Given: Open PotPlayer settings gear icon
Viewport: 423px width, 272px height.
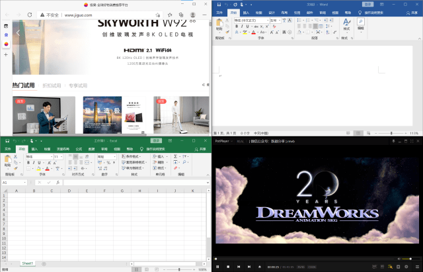Looking at the screenshot, I should point(406,267).
